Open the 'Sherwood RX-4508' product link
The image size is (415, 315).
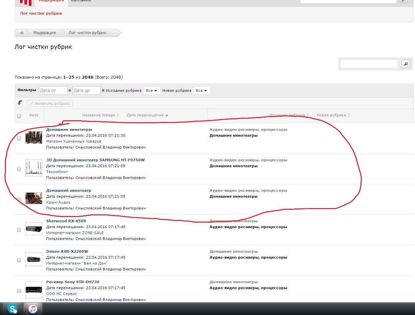[x=66, y=221]
